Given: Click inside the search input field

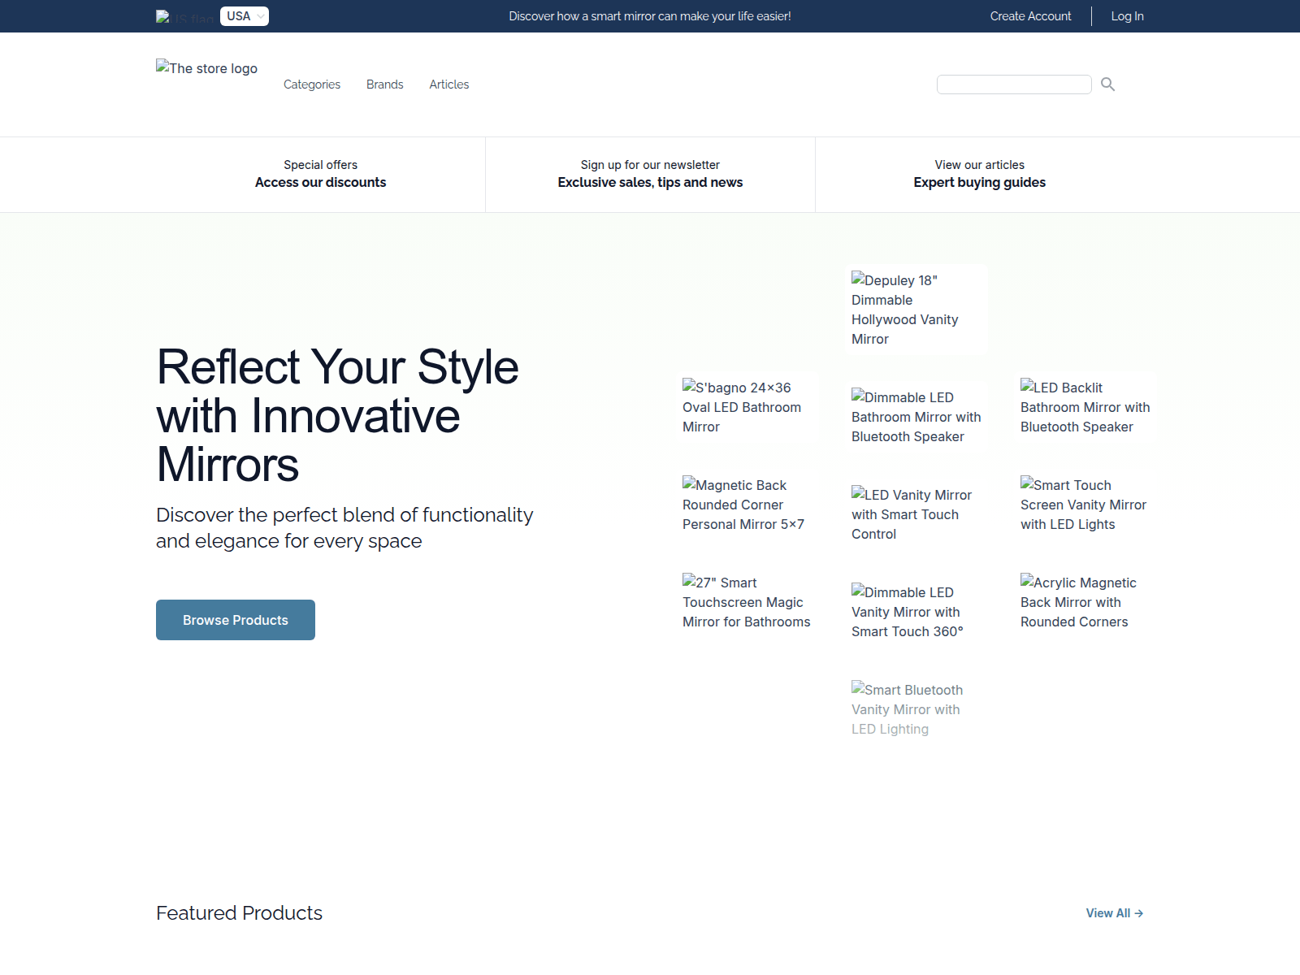Looking at the screenshot, I should [1014, 84].
